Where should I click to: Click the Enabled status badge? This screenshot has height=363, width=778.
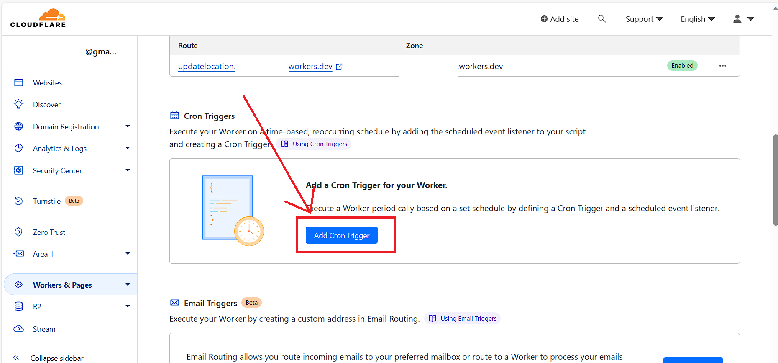(x=682, y=66)
